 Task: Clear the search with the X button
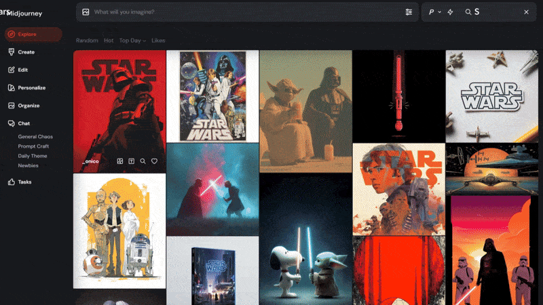527,12
